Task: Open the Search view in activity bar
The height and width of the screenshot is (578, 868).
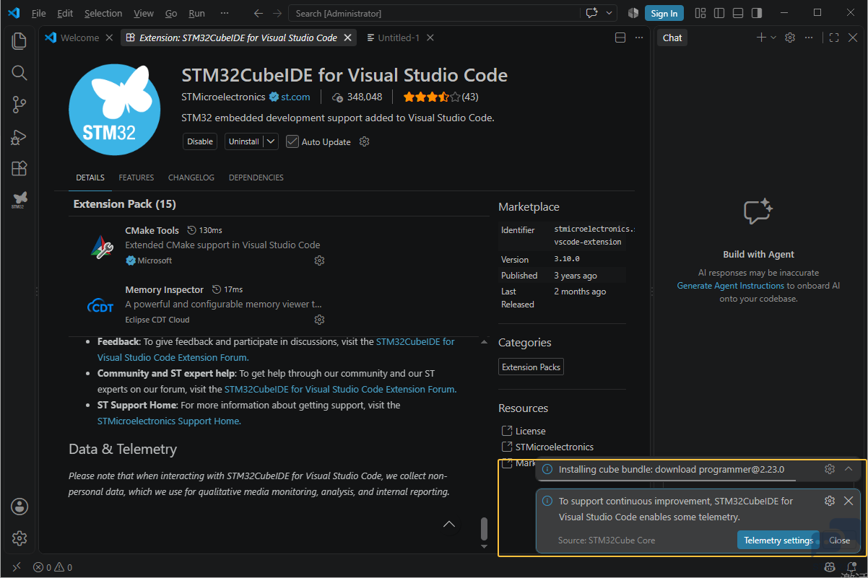Action: coord(19,72)
